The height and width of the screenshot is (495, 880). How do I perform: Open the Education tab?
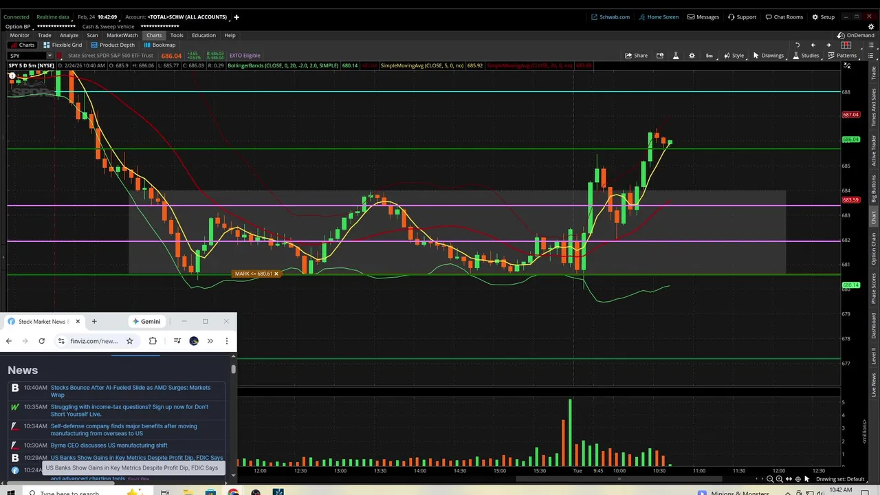[203, 35]
